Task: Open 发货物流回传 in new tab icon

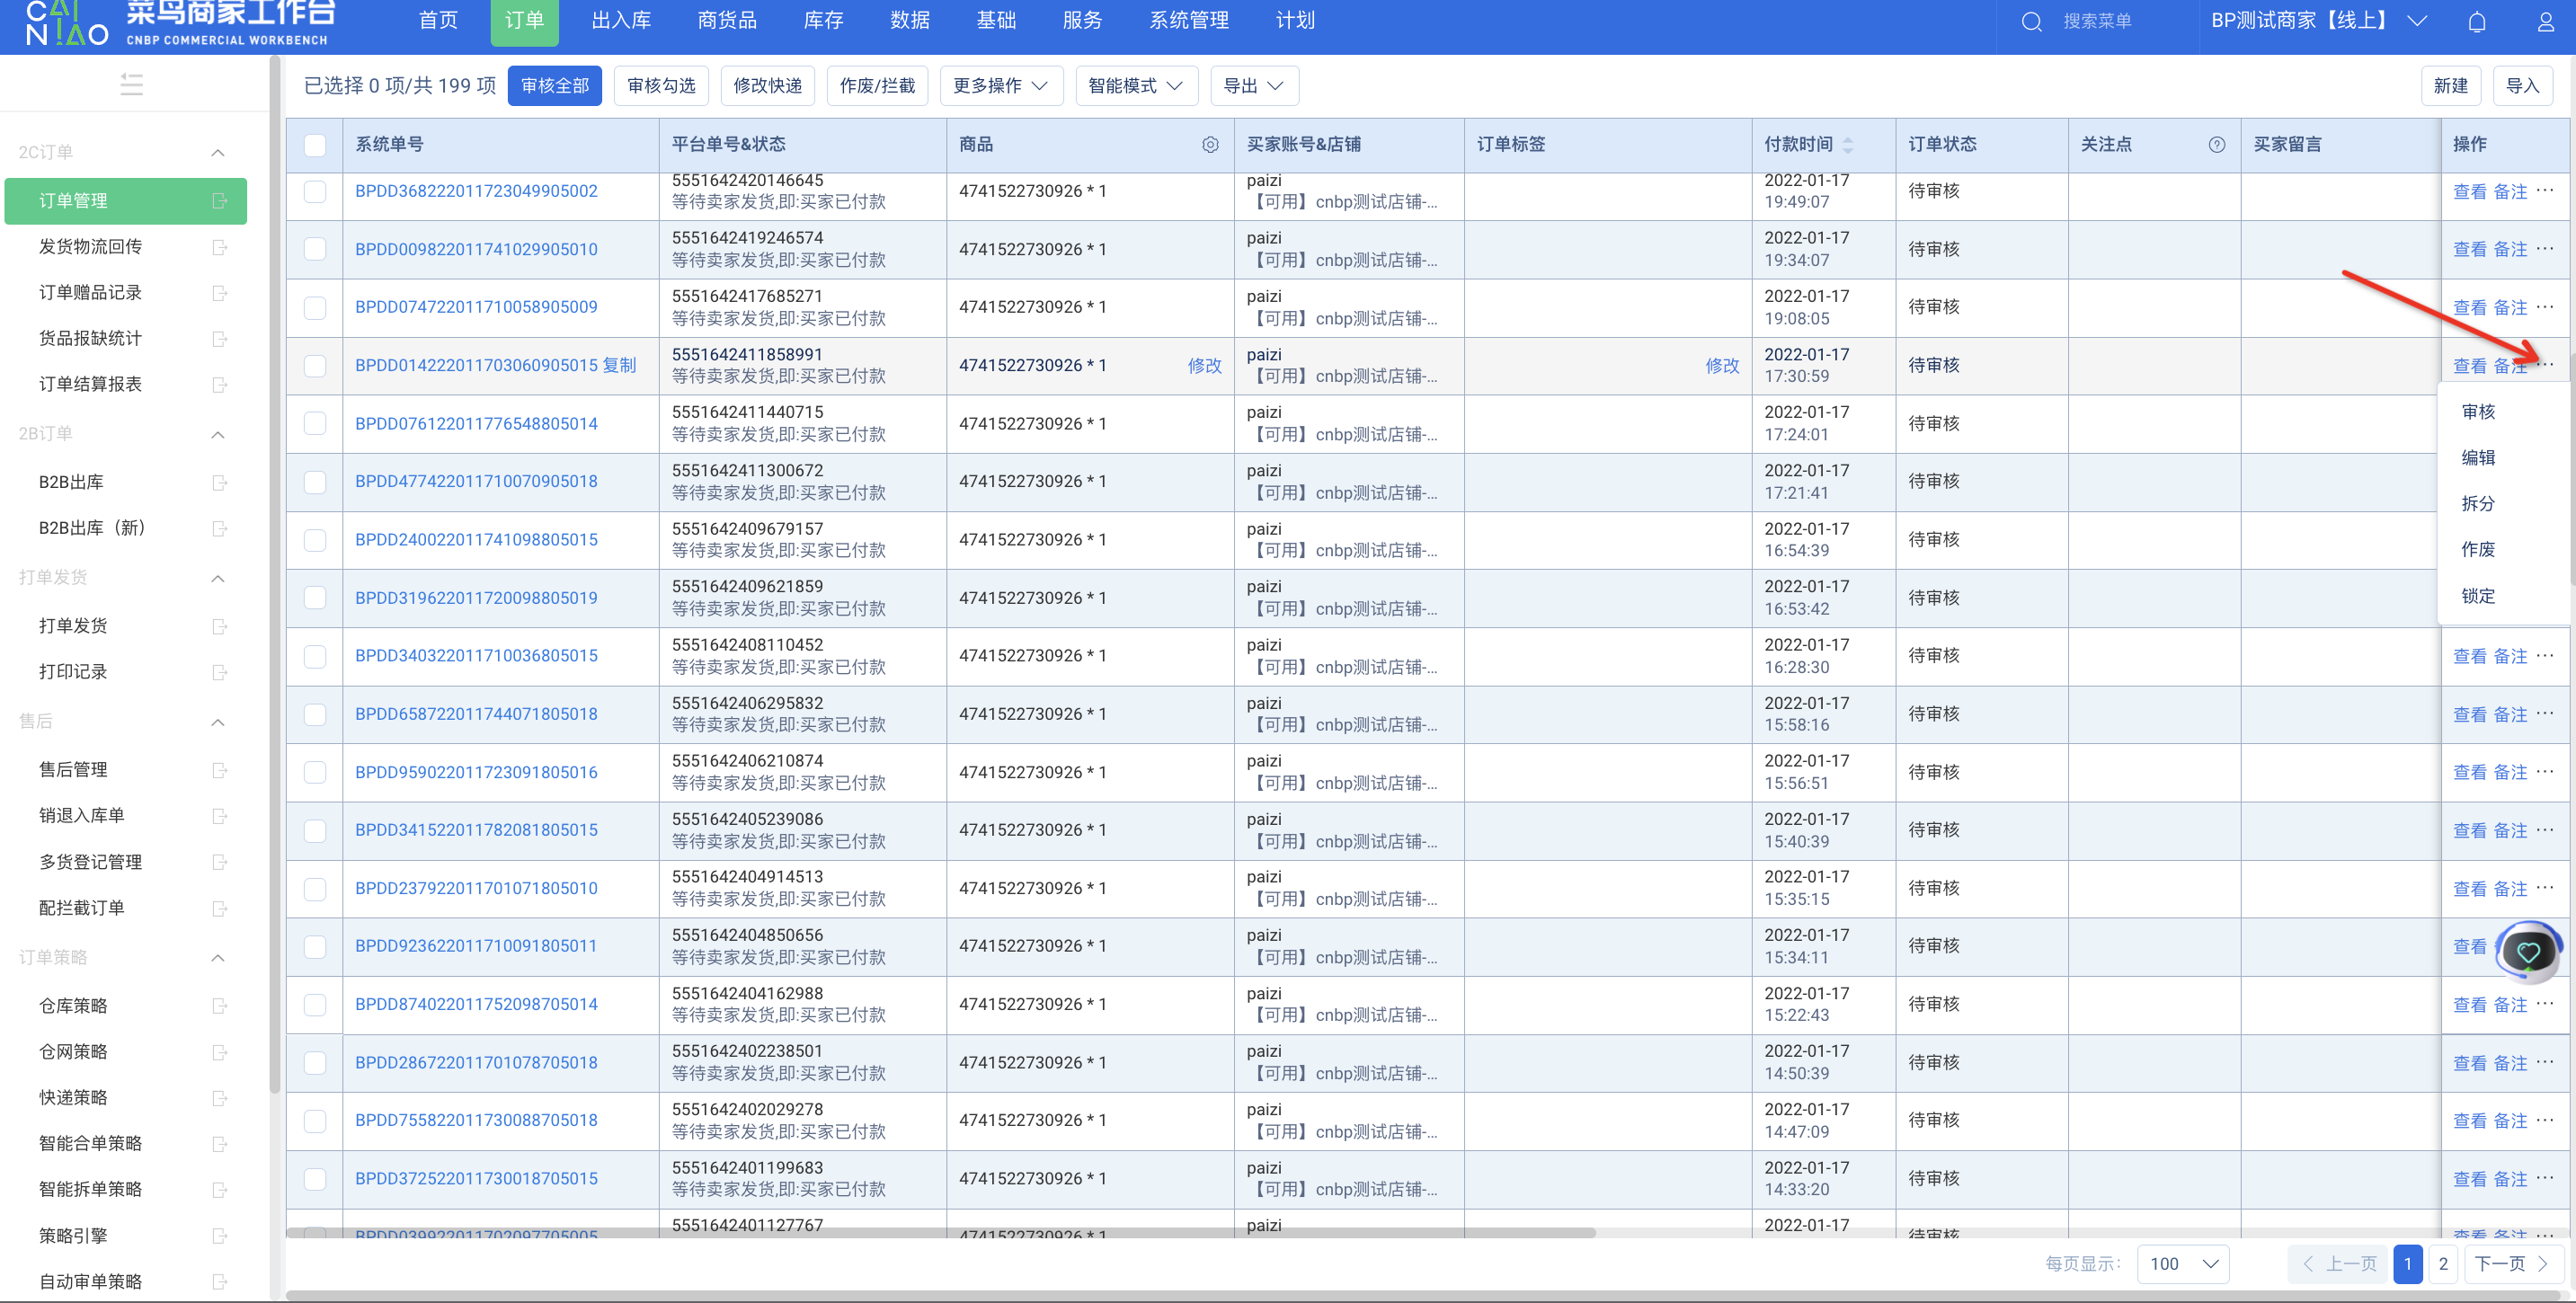Action: [x=220, y=247]
